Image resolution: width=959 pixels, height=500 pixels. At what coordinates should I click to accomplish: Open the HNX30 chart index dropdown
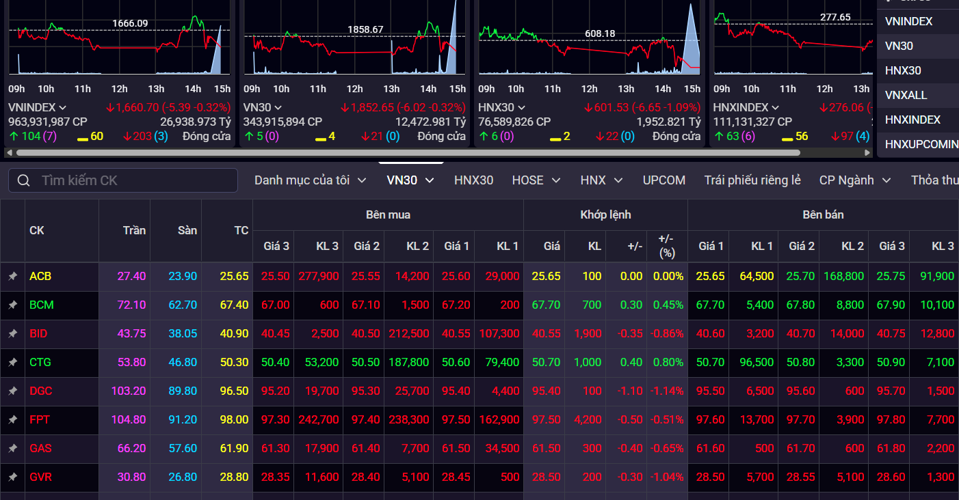click(x=521, y=108)
